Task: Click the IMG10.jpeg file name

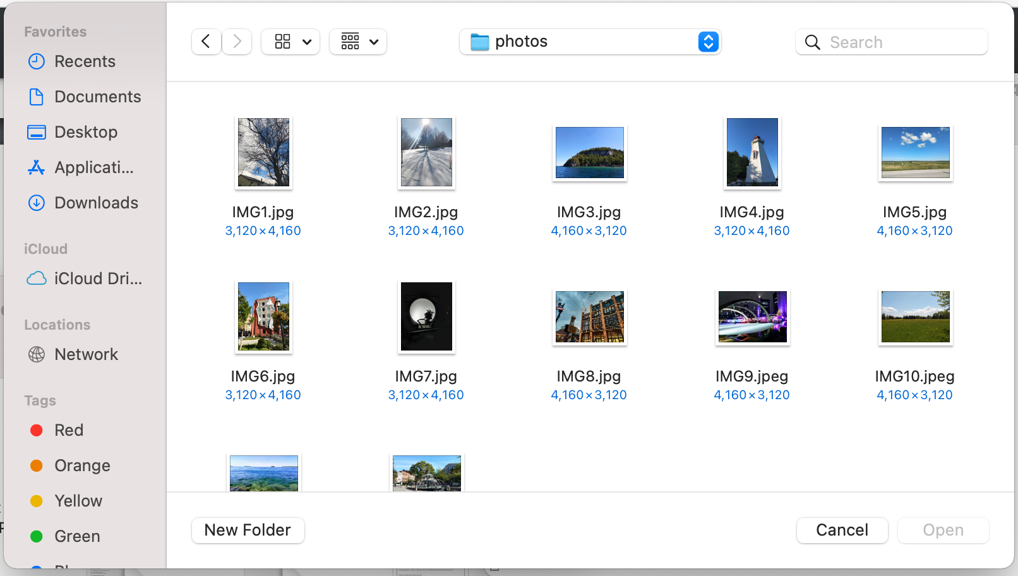Action: click(914, 376)
